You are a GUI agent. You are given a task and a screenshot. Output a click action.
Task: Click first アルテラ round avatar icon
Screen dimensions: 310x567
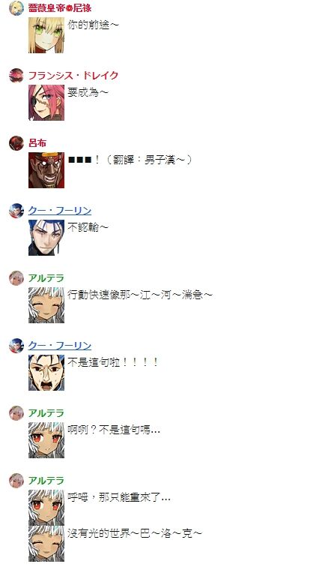click(x=16, y=278)
